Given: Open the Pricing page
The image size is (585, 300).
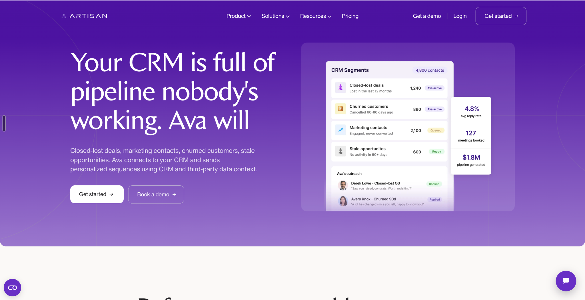Looking at the screenshot, I should click(x=350, y=16).
